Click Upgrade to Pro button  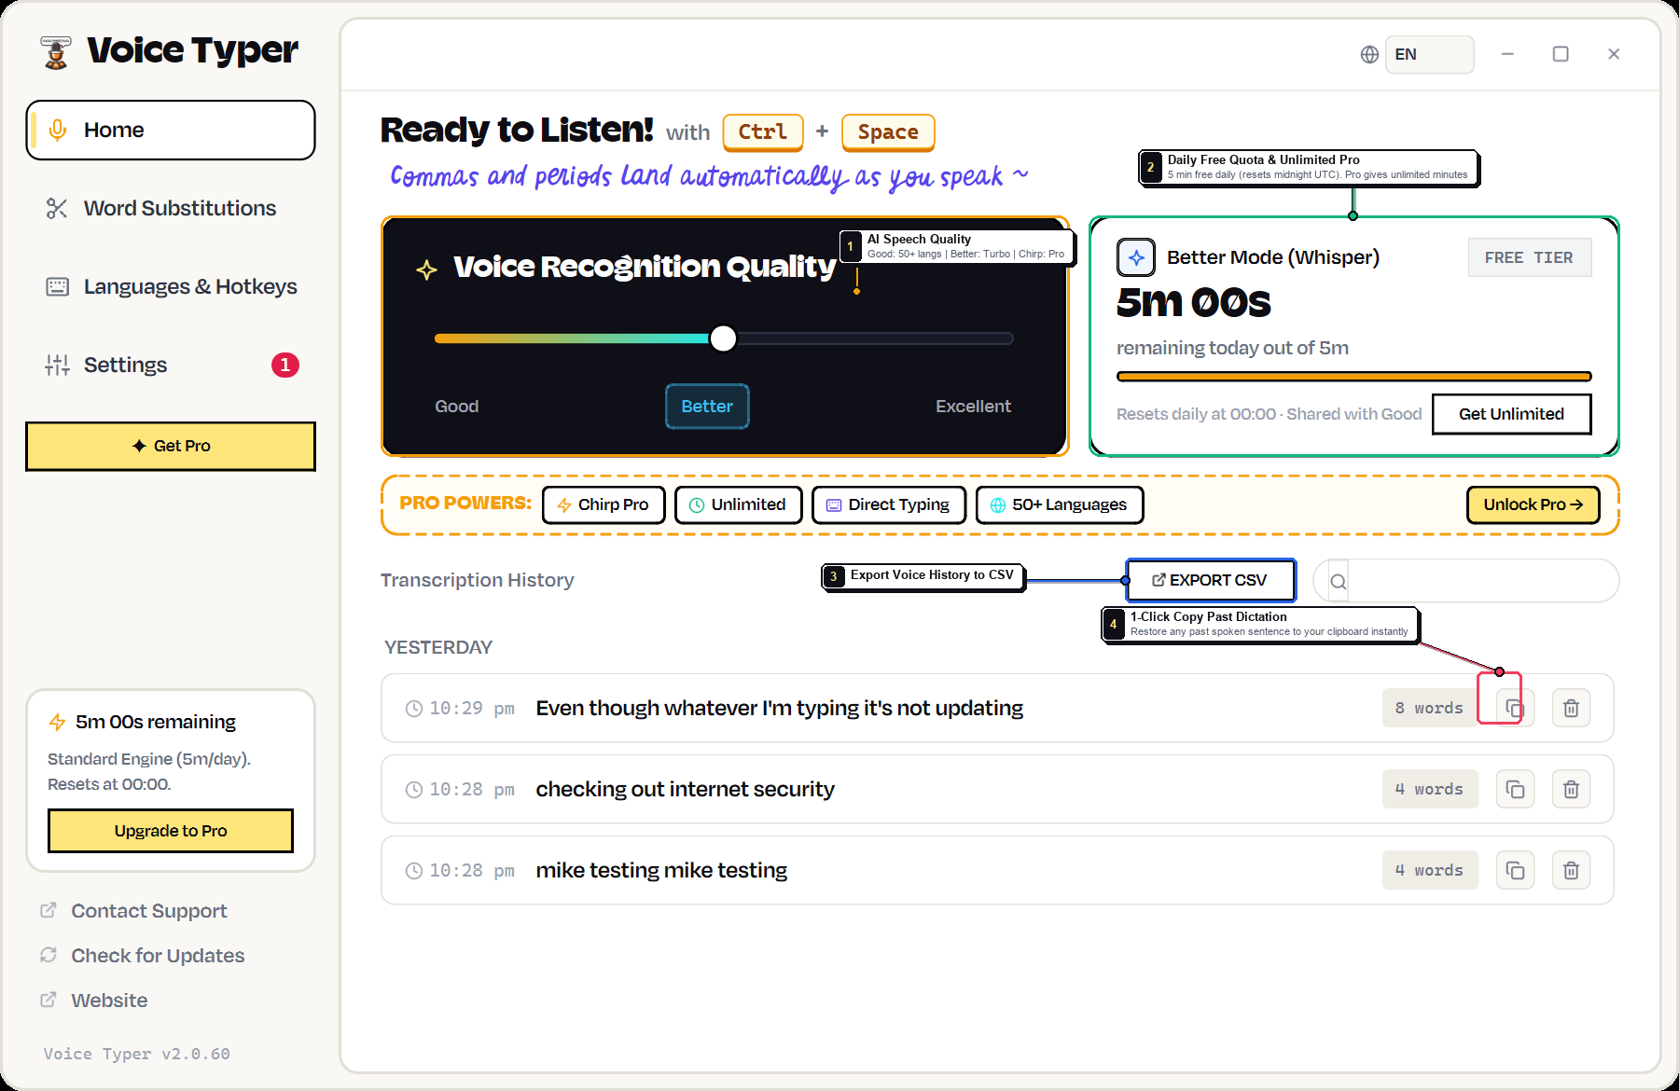pos(171,831)
